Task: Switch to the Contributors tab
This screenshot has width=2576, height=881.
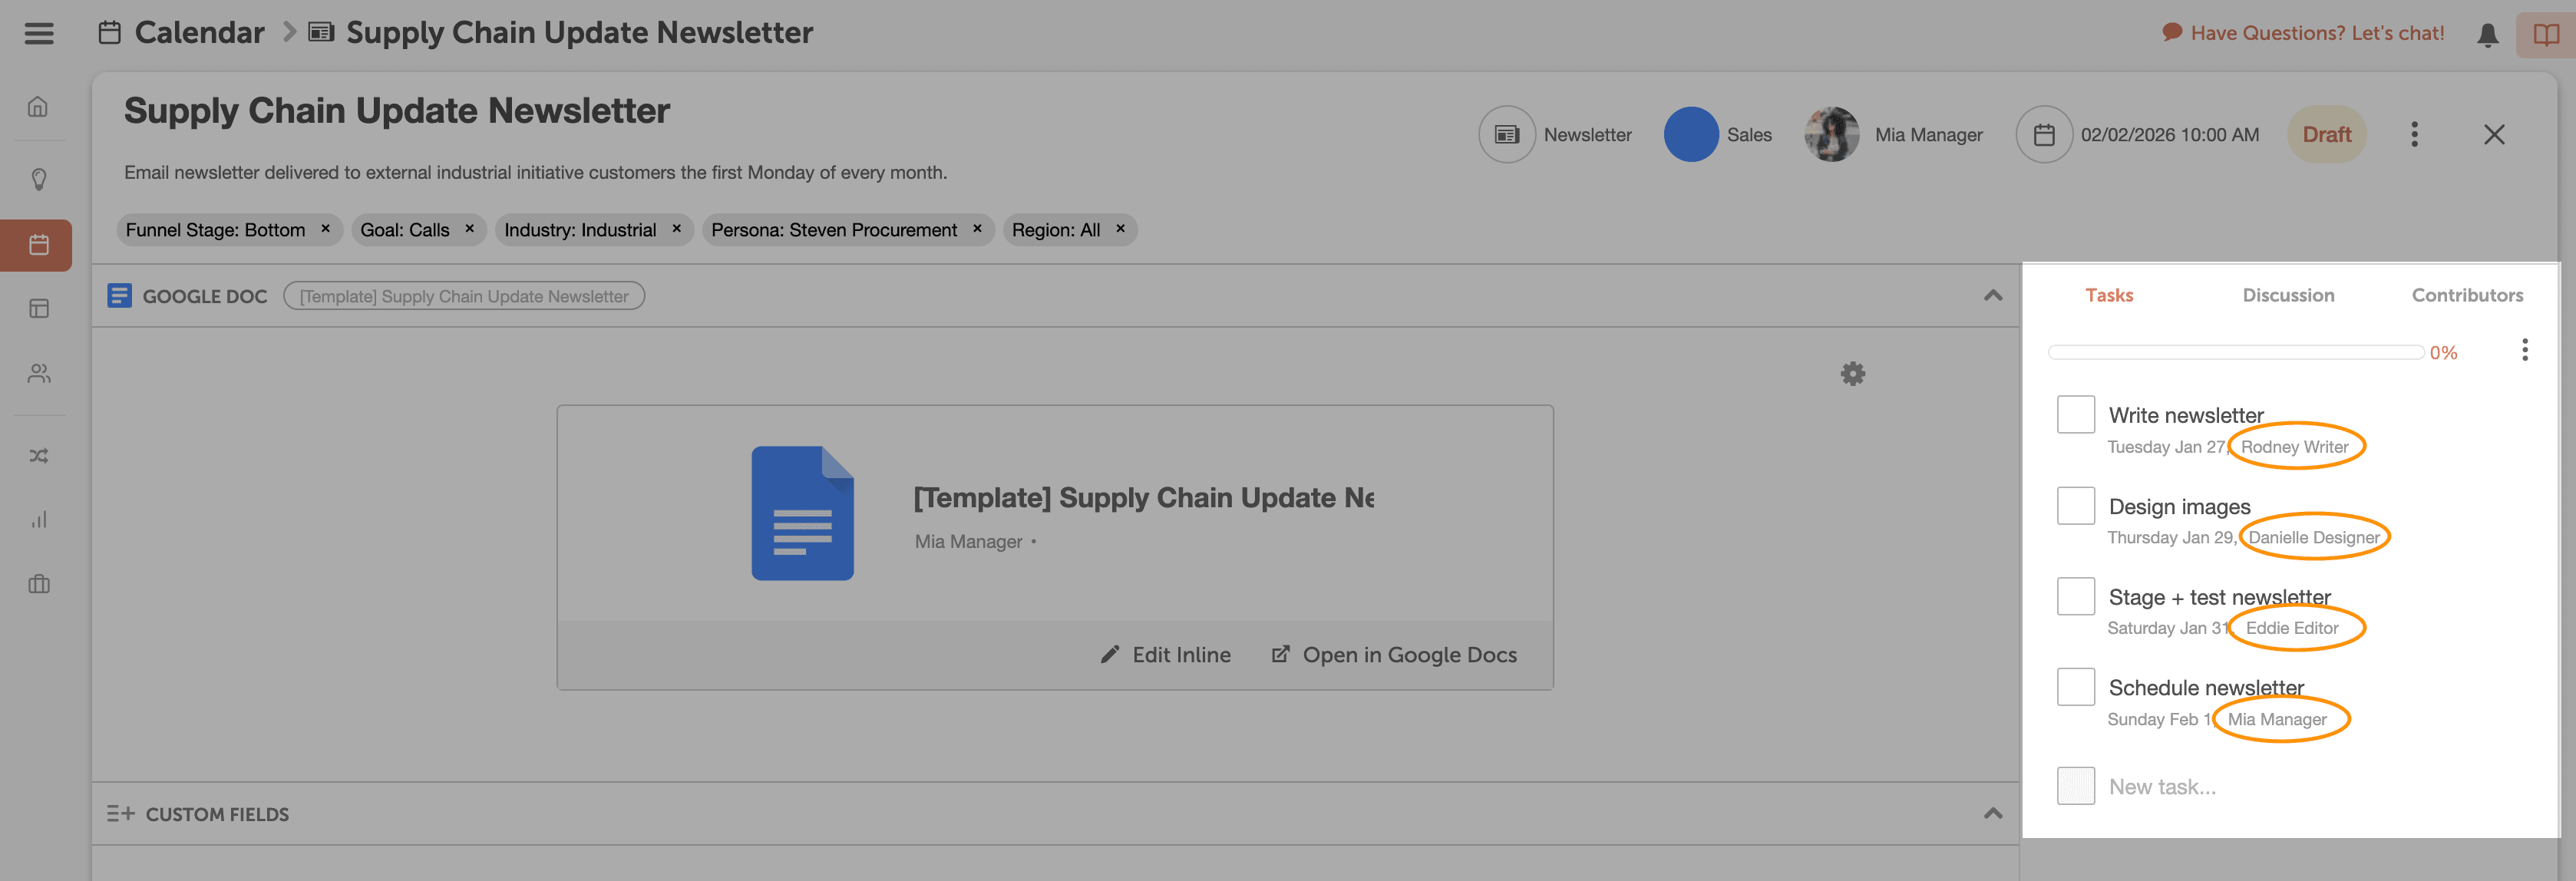Action: tap(2466, 295)
